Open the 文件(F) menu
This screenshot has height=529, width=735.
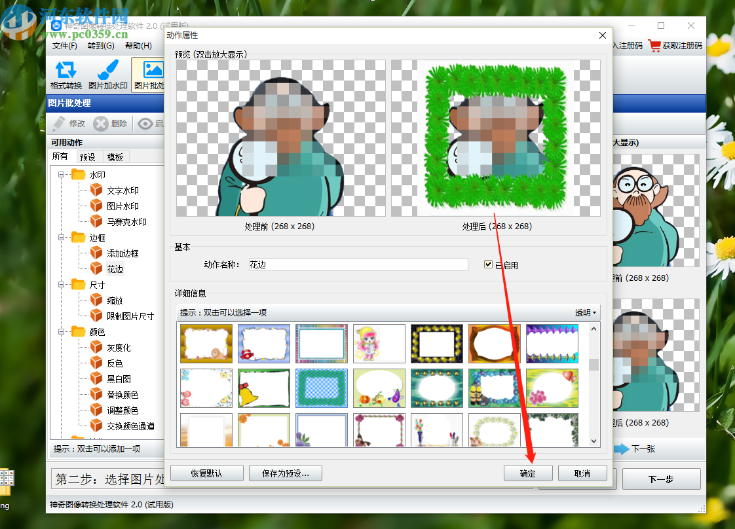tap(65, 45)
